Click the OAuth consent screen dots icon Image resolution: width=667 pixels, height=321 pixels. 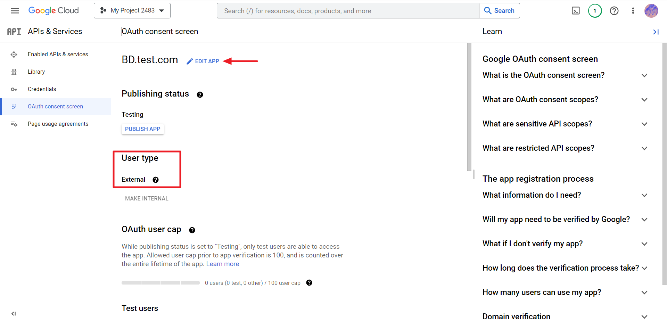[14, 107]
